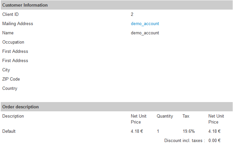Click the Customer Information section header
This screenshot has width=233, height=145.
117,5
